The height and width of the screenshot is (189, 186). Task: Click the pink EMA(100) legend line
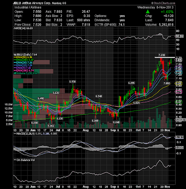click(15, 70)
